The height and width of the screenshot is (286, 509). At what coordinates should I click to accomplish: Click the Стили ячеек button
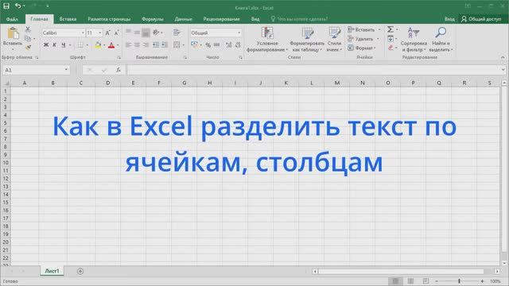(334, 40)
